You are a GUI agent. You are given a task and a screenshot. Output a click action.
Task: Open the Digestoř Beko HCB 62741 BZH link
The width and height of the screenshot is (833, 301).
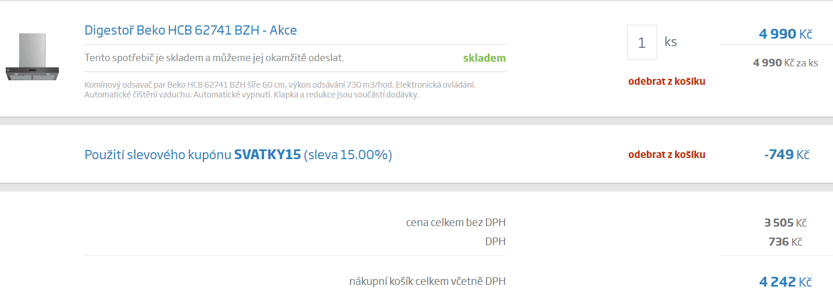(191, 30)
